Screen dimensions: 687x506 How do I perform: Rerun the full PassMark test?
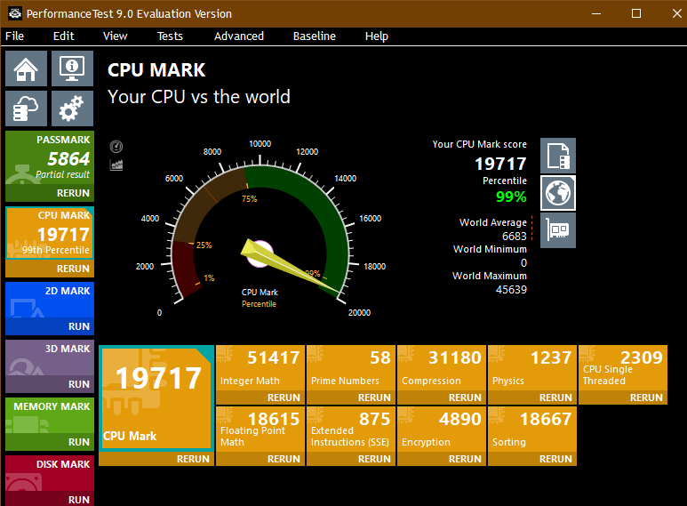50,193
